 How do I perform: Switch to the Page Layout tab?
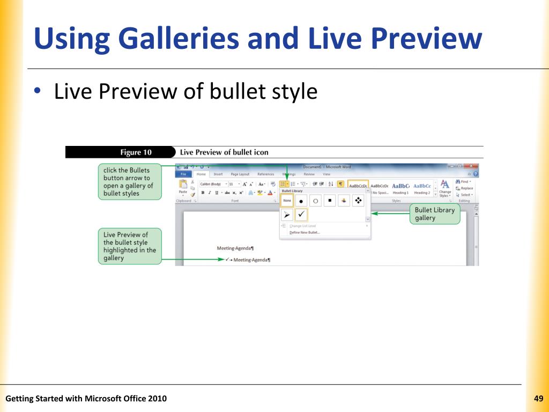240,174
